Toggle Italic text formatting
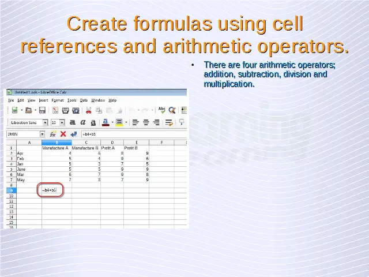The image size is (369, 277). pos(83,122)
